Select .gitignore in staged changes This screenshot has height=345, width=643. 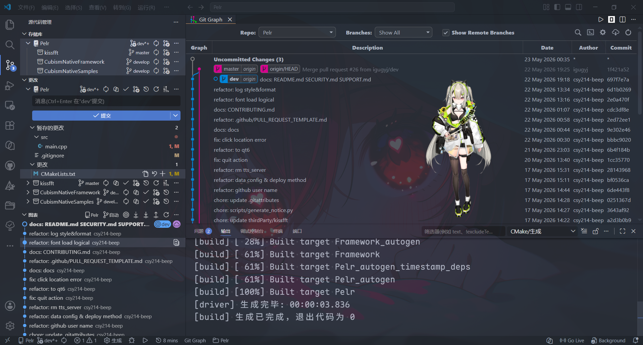pos(53,155)
